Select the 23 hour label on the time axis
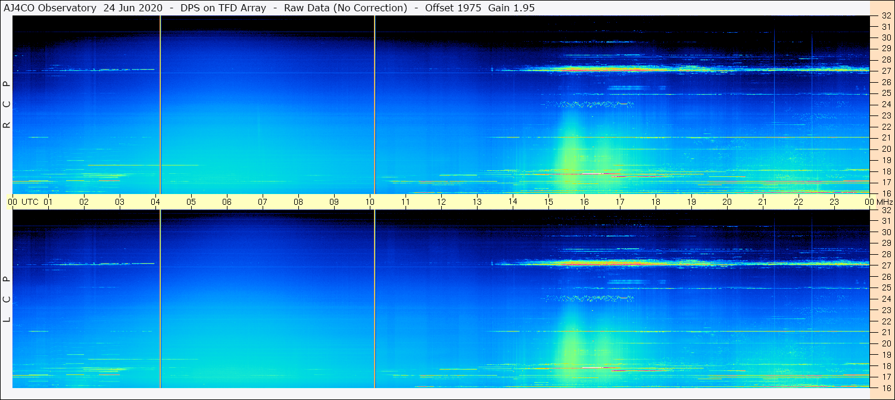This screenshot has height=400, width=895. coord(834,202)
